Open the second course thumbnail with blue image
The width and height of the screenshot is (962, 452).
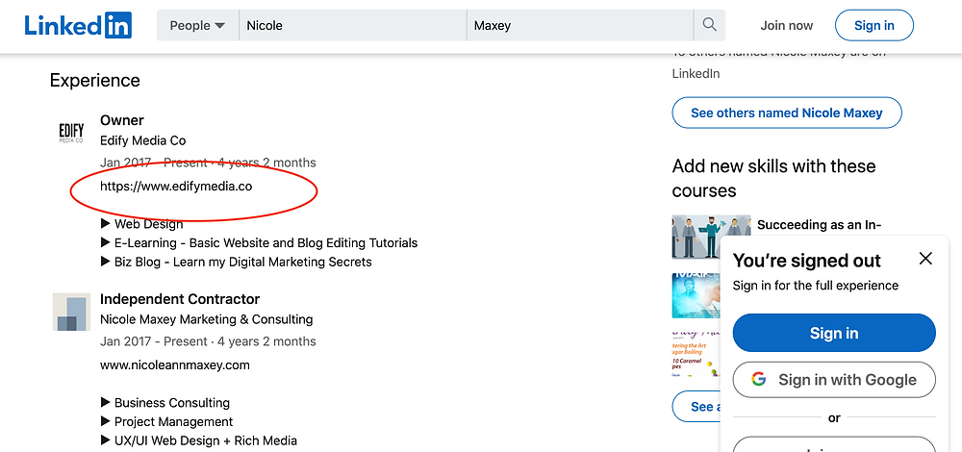(696, 295)
